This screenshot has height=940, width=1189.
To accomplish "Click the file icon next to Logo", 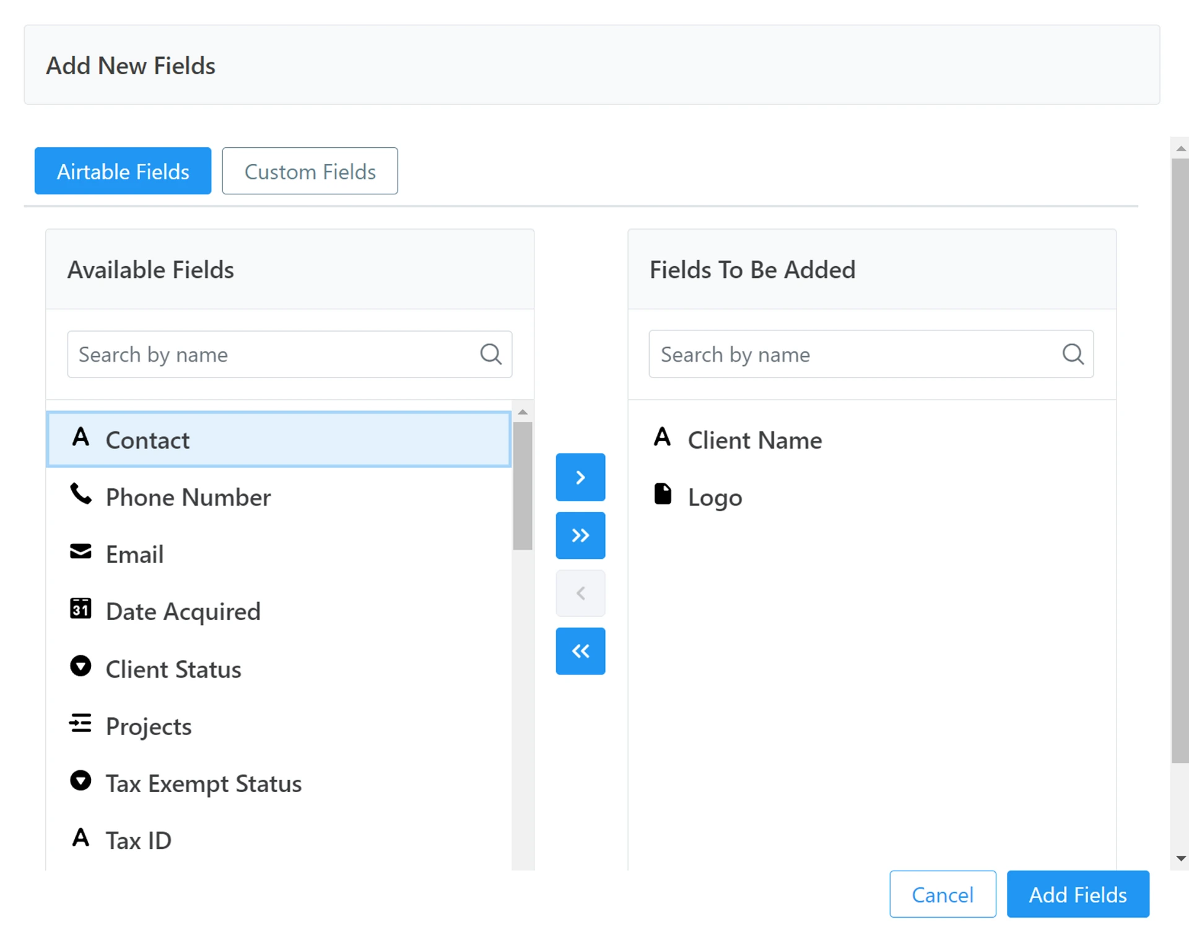I will [663, 494].
